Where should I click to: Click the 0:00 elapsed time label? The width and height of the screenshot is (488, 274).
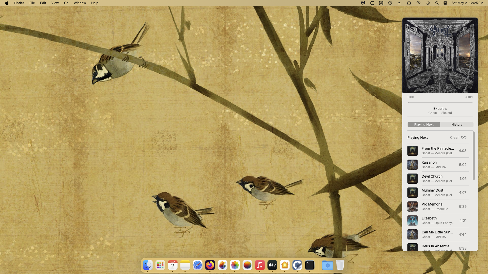410,97
